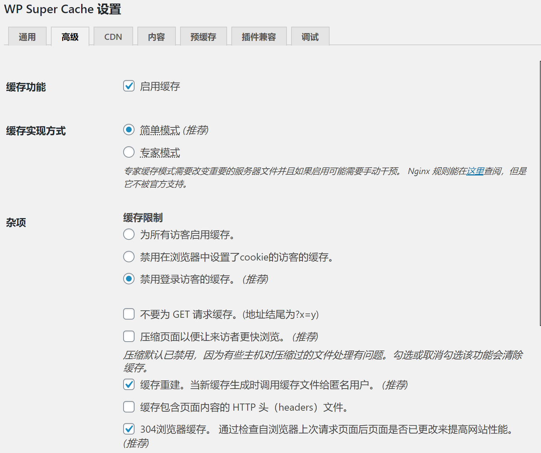Open the 调试 tab
Image resolution: width=541 pixels, height=453 pixels.
(x=310, y=37)
